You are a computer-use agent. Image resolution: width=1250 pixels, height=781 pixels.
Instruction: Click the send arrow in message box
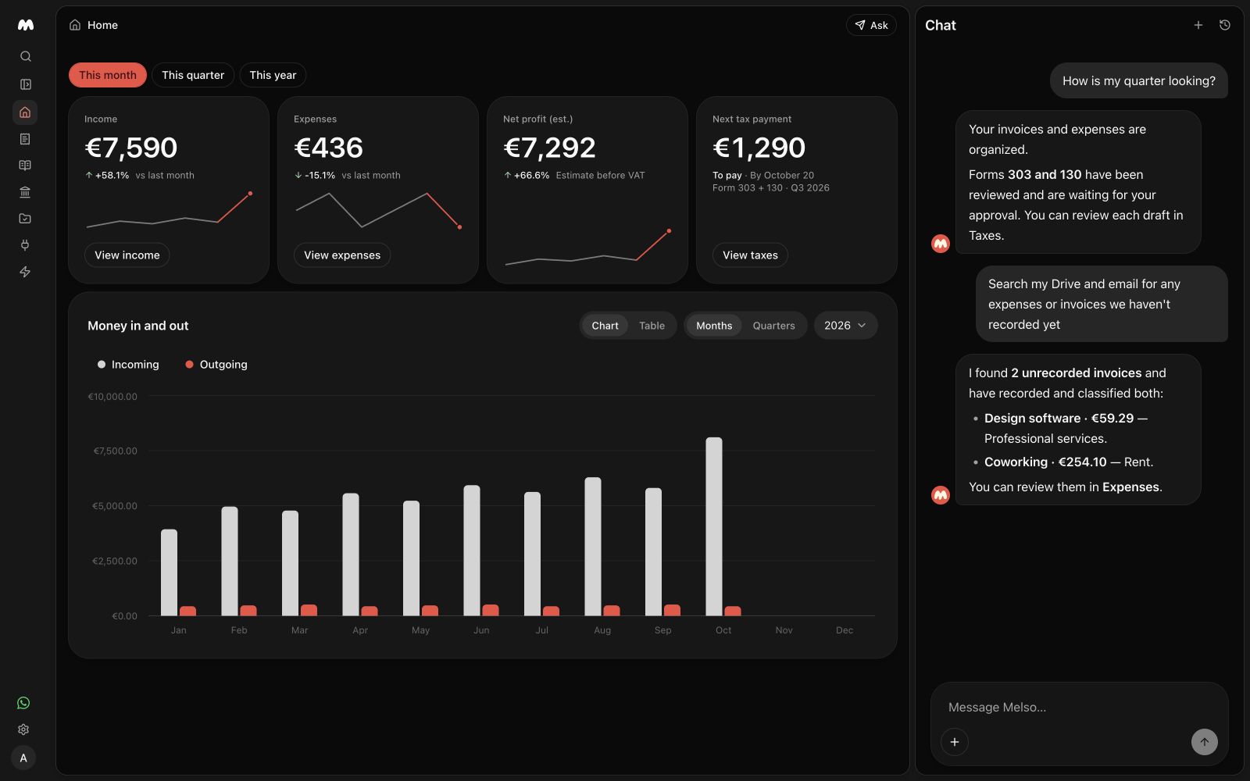click(1204, 742)
